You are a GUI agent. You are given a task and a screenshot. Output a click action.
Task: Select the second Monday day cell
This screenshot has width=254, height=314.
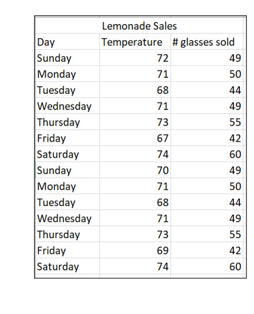click(x=67, y=186)
